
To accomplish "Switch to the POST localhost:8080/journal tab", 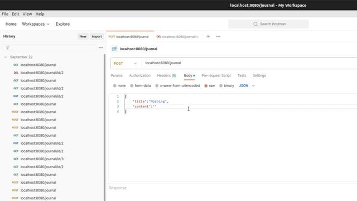I will 130,37.
